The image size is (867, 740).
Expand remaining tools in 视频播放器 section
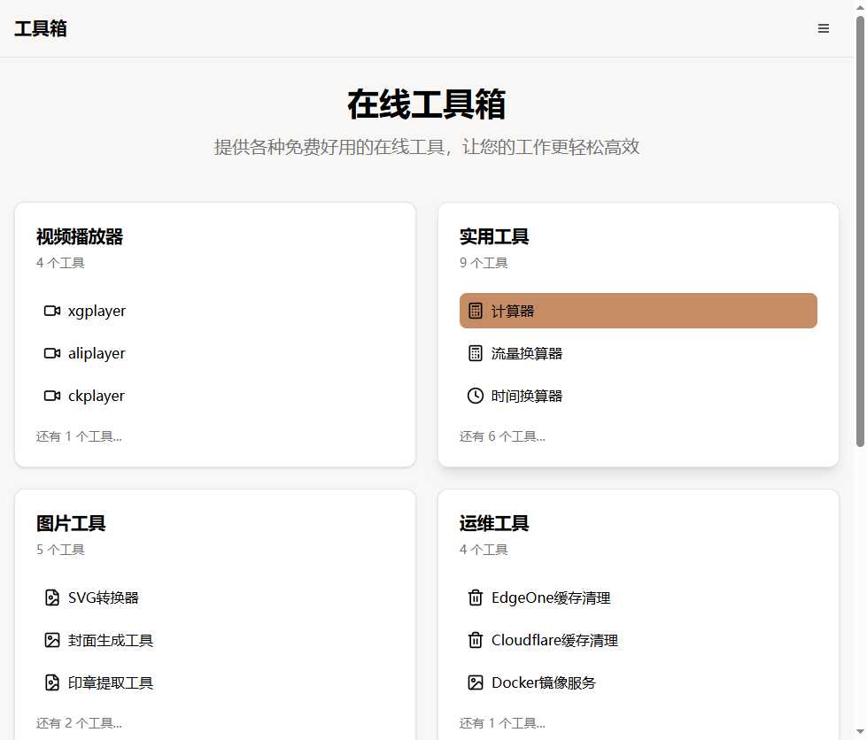[79, 436]
